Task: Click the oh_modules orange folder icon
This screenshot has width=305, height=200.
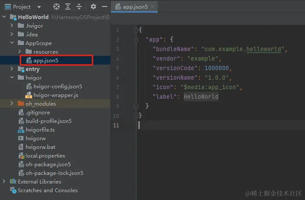Action: 21,103
